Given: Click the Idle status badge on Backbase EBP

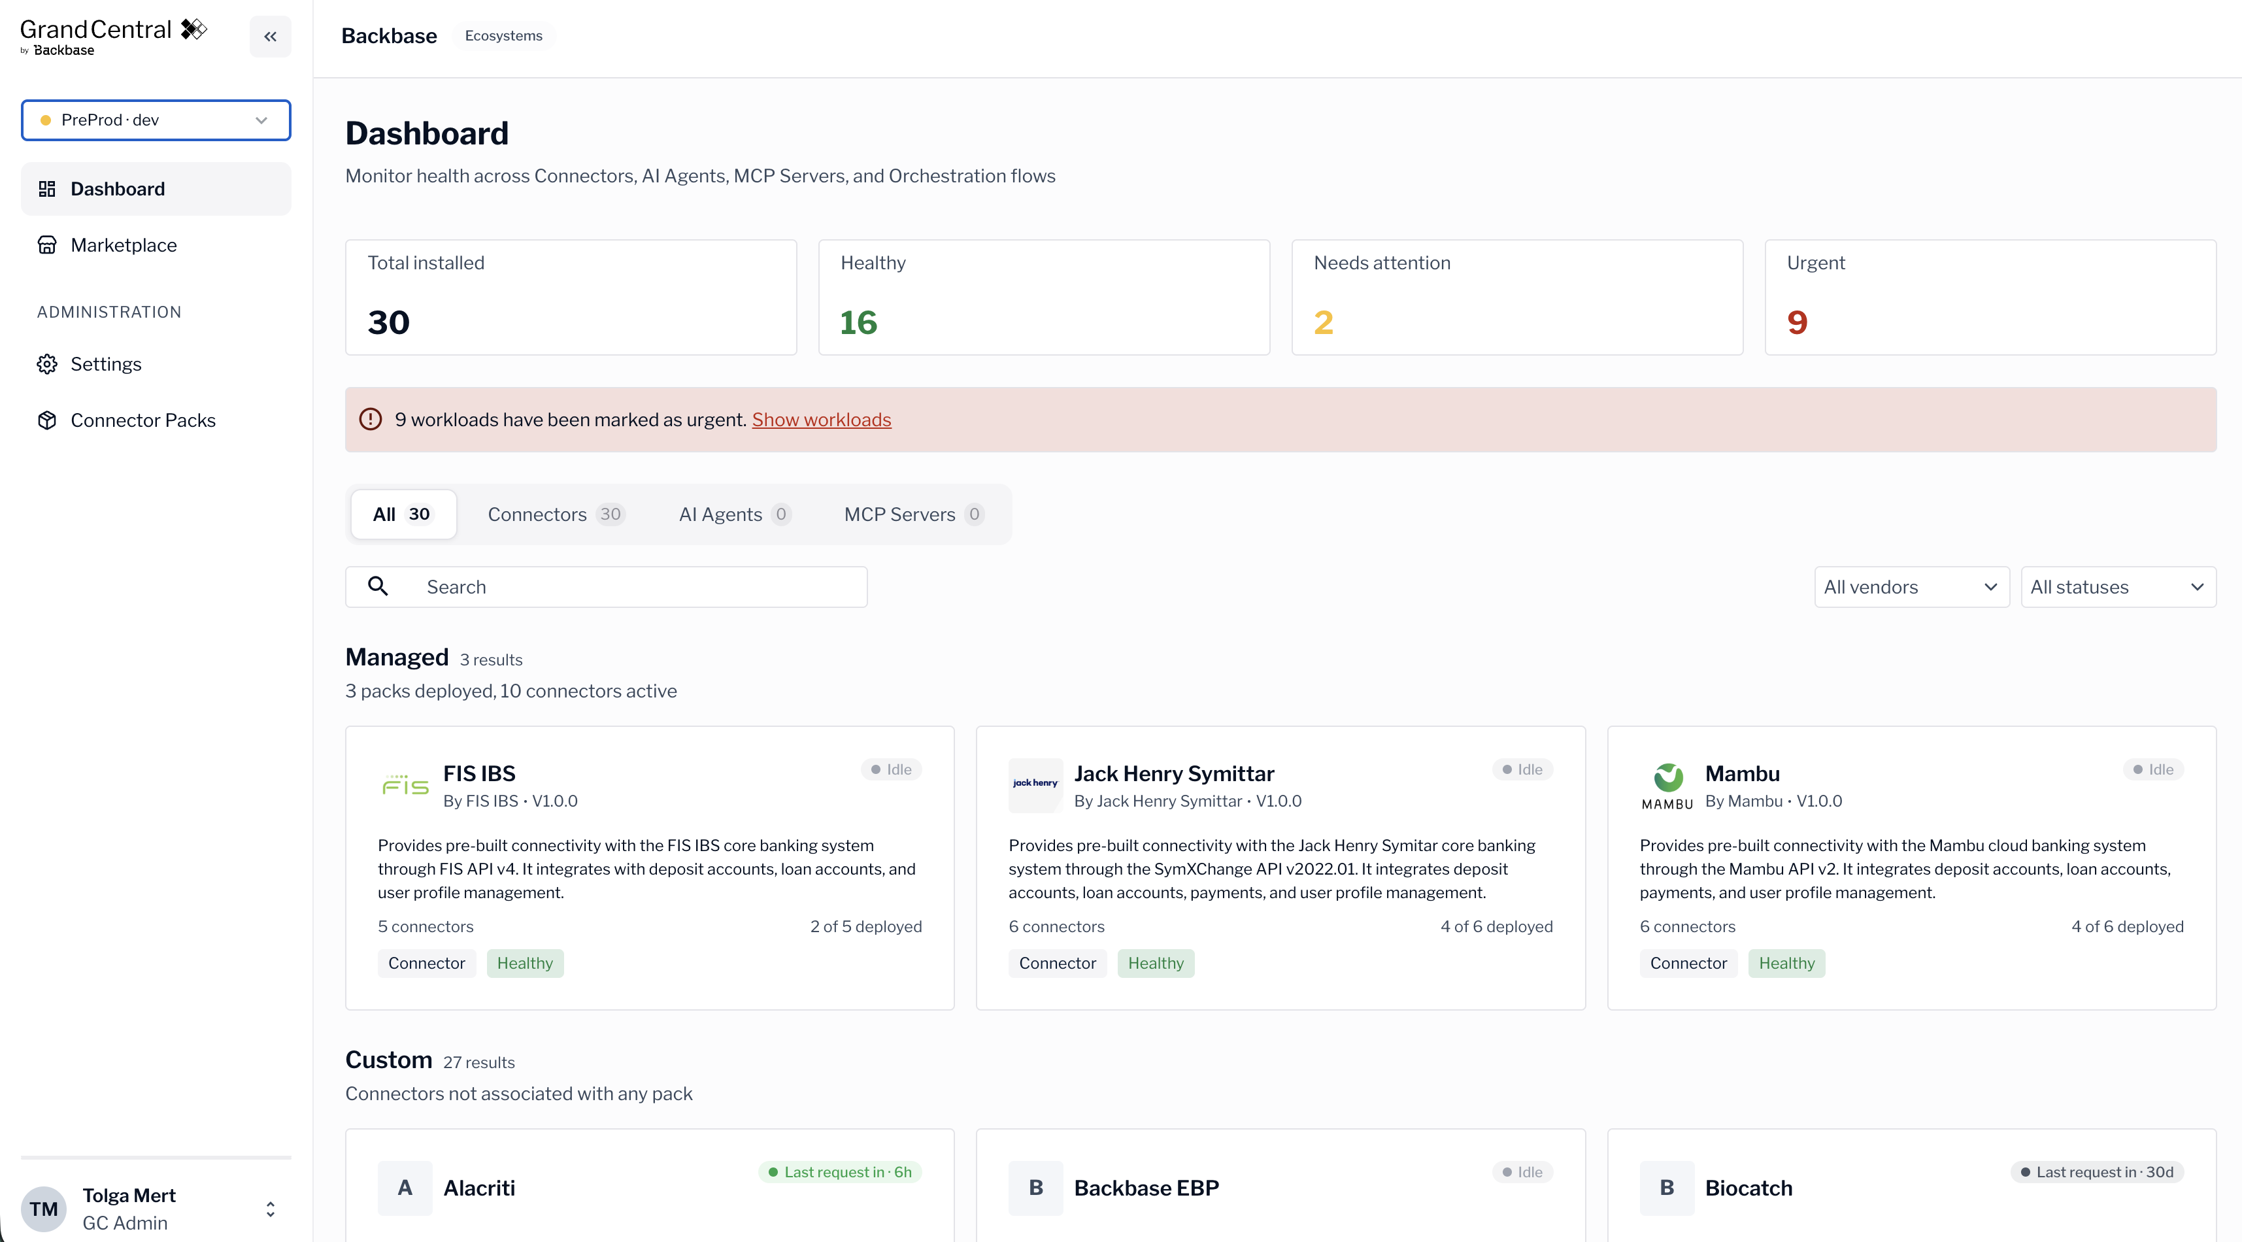Looking at the screenshot, I should click(1522, 1172).
